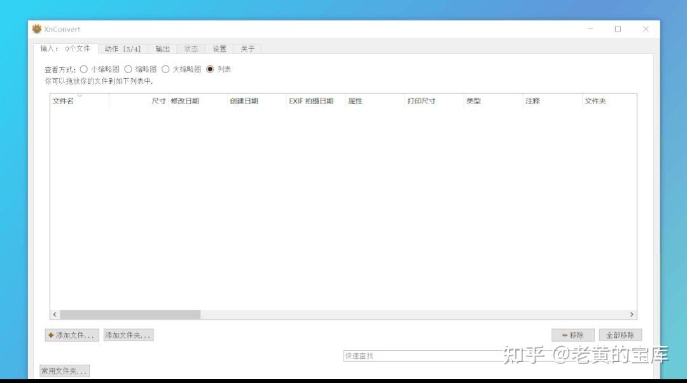
Task: Select the 大缩略图 view radio button
Action: point(165,69)
